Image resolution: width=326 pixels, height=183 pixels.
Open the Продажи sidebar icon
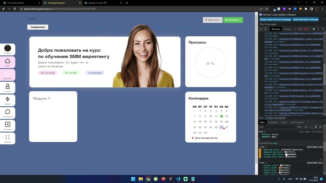click(x=8, y=125)
